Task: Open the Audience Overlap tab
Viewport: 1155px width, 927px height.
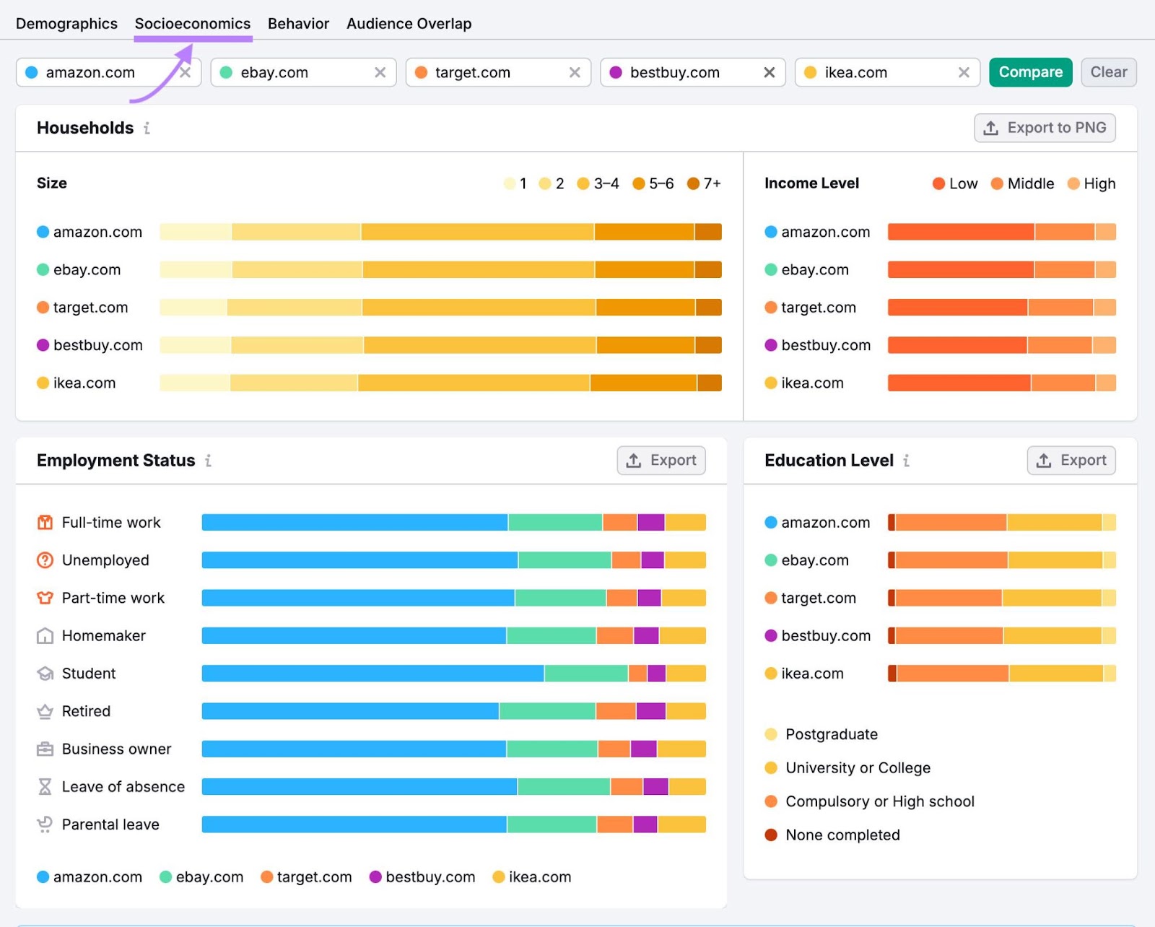Action: tap(409, 23)
